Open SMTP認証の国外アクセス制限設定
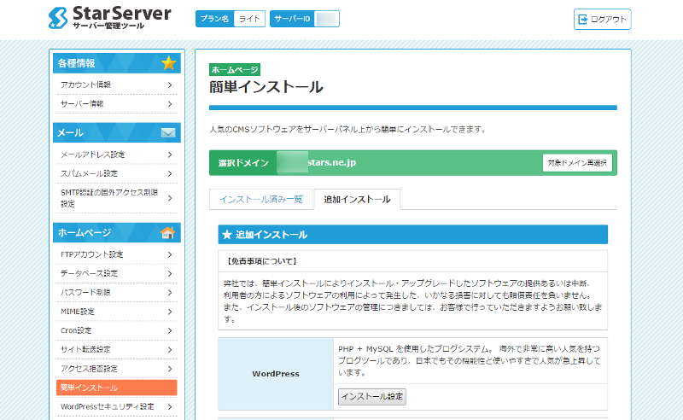Viewport: 683px width, 420px height. (116, 198)
